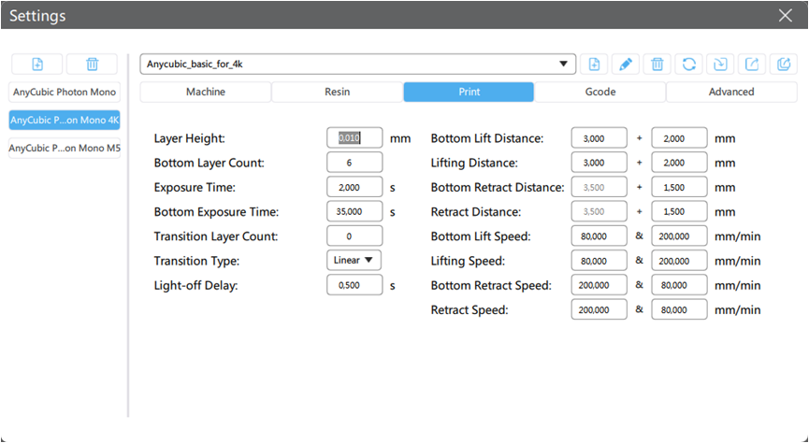Screen dimensions: 809x443
Task: Open the Advanced tab
Action: [x=731, y=92]
